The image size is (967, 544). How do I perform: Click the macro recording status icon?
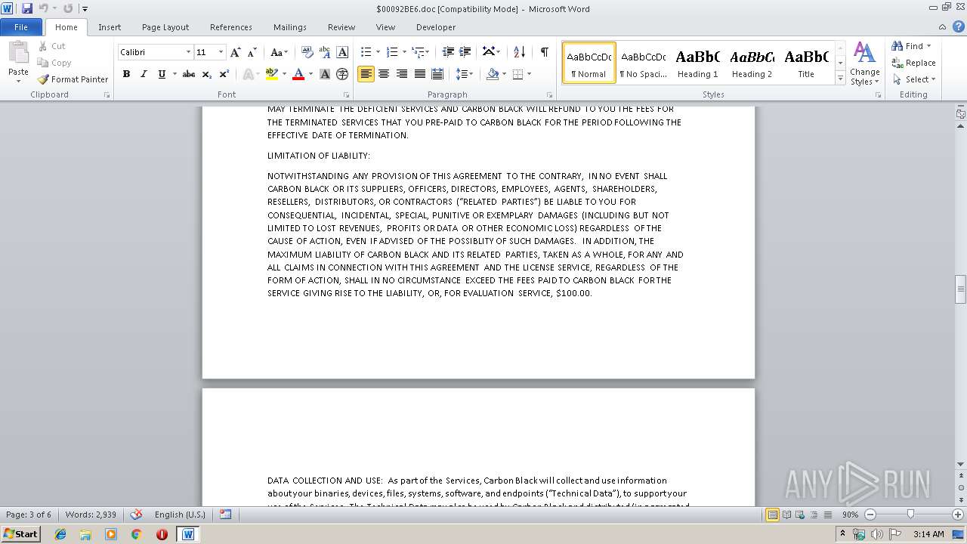pos(225,515)
